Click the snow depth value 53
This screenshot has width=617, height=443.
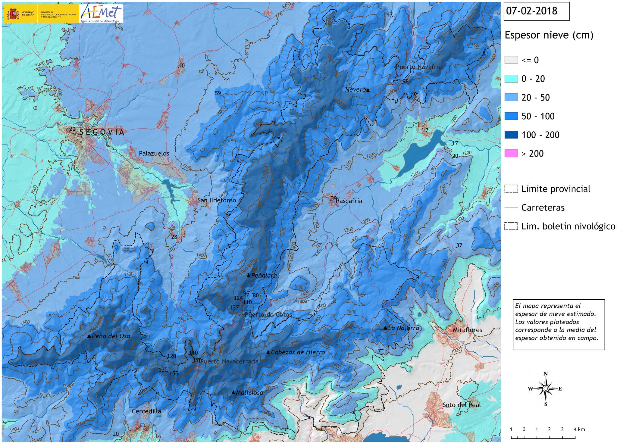(396, 82)
